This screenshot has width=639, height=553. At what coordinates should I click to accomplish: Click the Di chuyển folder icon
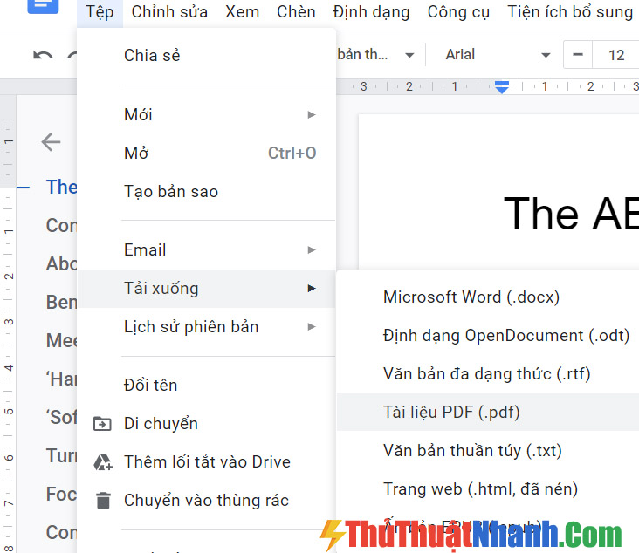(102, 424)
